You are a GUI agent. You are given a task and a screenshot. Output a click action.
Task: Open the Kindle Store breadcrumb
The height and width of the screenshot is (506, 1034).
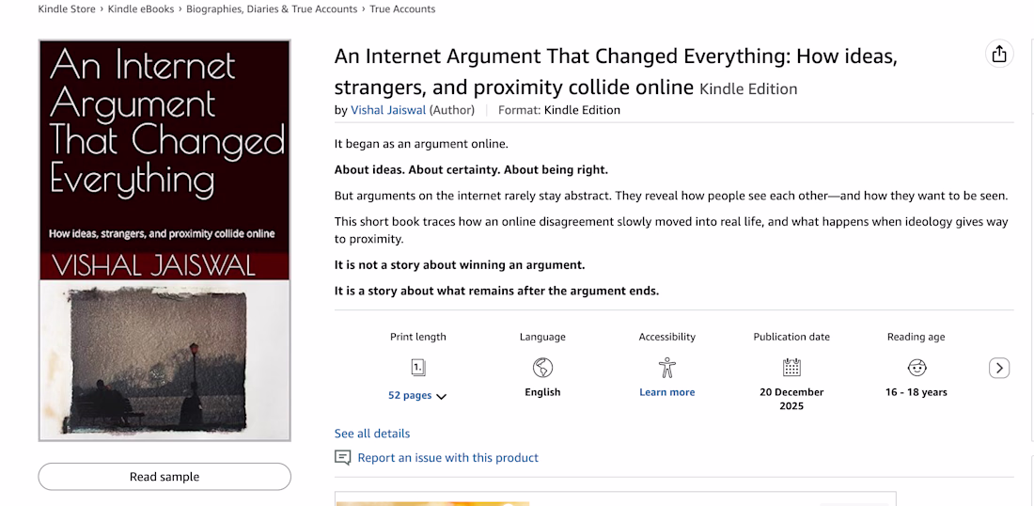67,9
